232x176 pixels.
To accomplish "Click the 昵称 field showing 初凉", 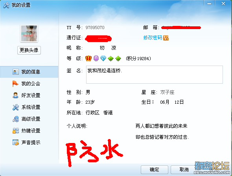I will point(108,48).
